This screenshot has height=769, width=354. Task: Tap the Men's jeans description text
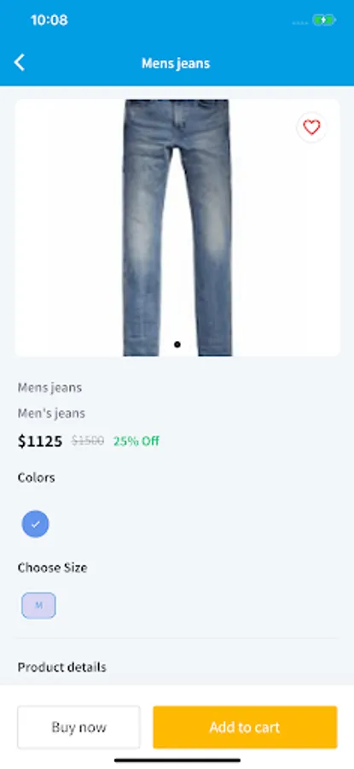(51, 414)
